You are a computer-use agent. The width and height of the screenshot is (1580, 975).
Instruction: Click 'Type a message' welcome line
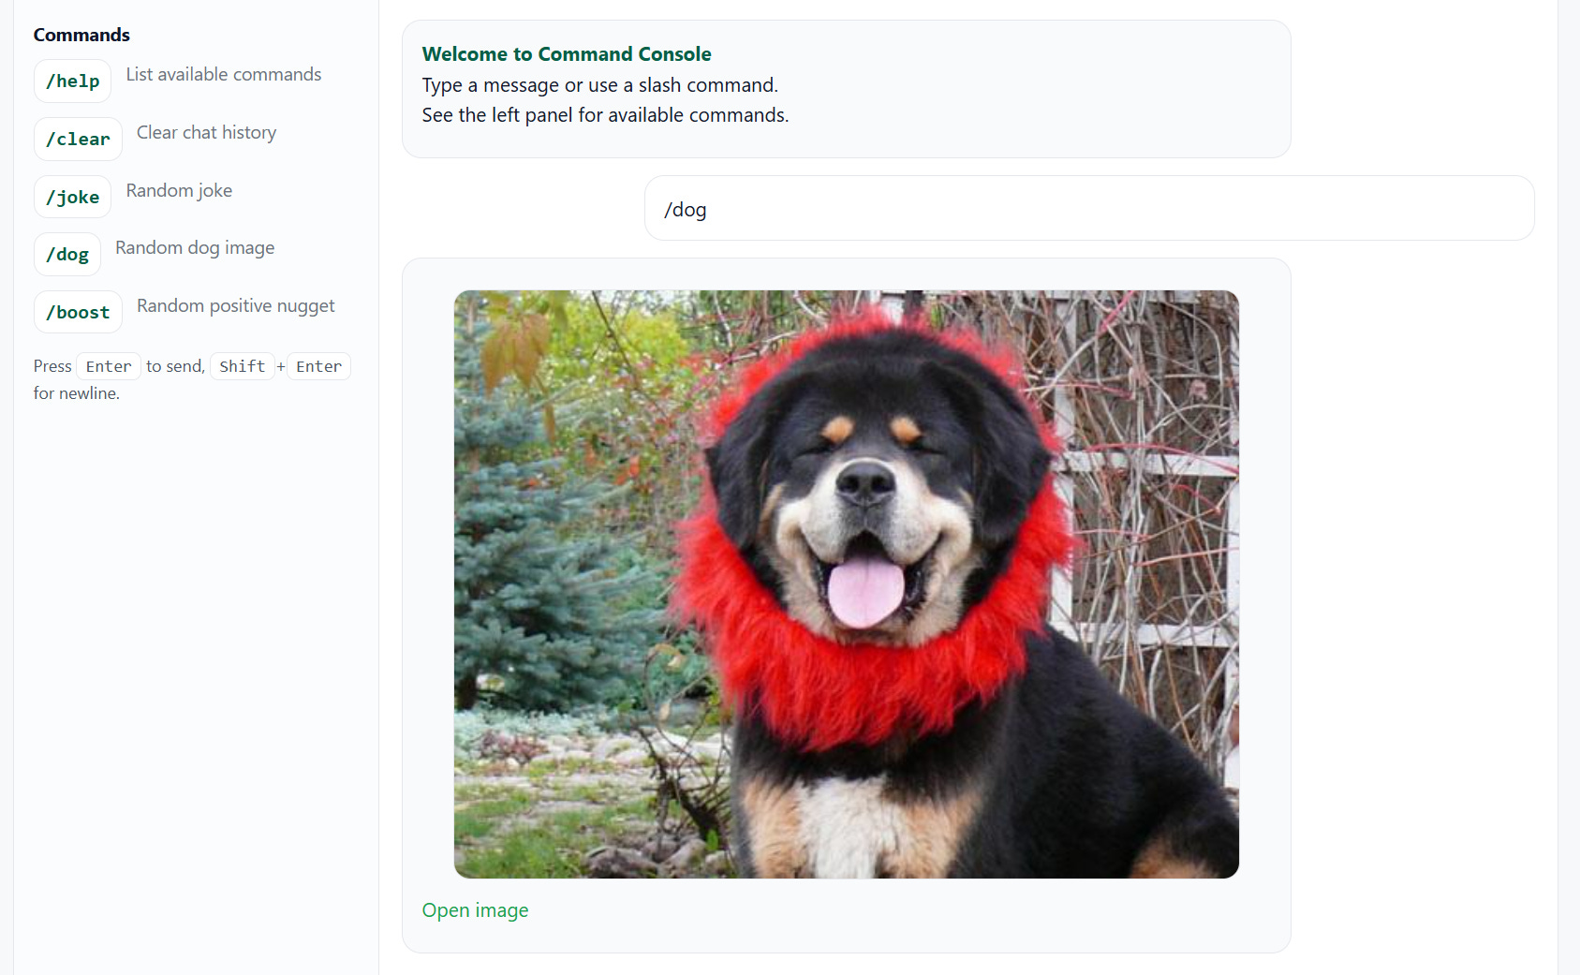point(599,85)
